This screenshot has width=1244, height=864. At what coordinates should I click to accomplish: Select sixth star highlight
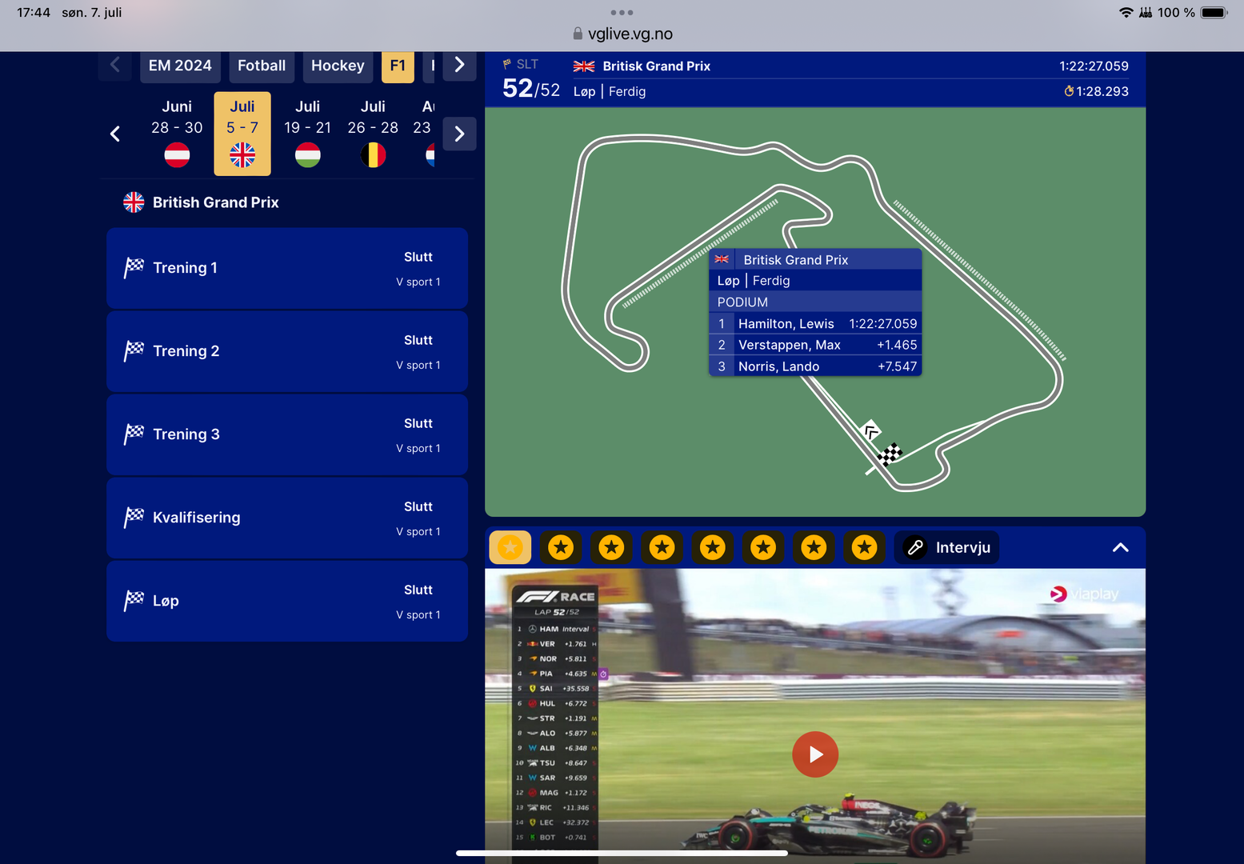click(x=764, y=547)
